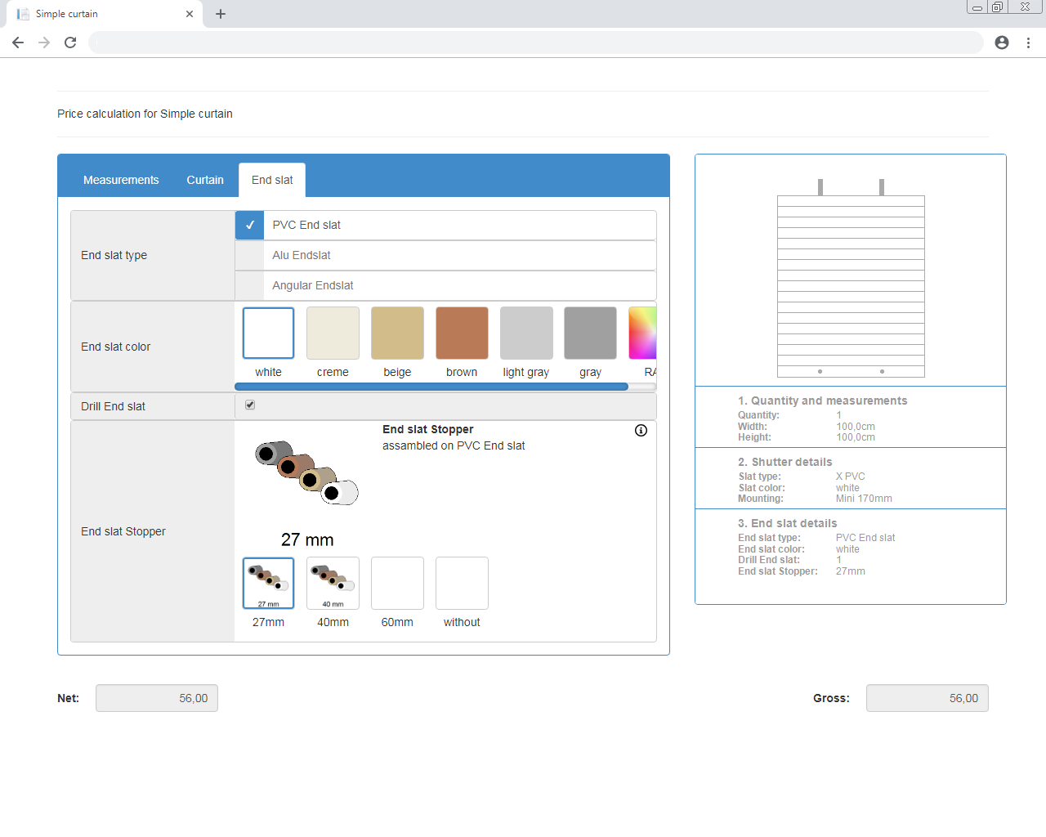Image resolution: width=1046 pixels, height=837 pixels.
Task: Pick the light gray end slat color
Action: tap(526, 333)
